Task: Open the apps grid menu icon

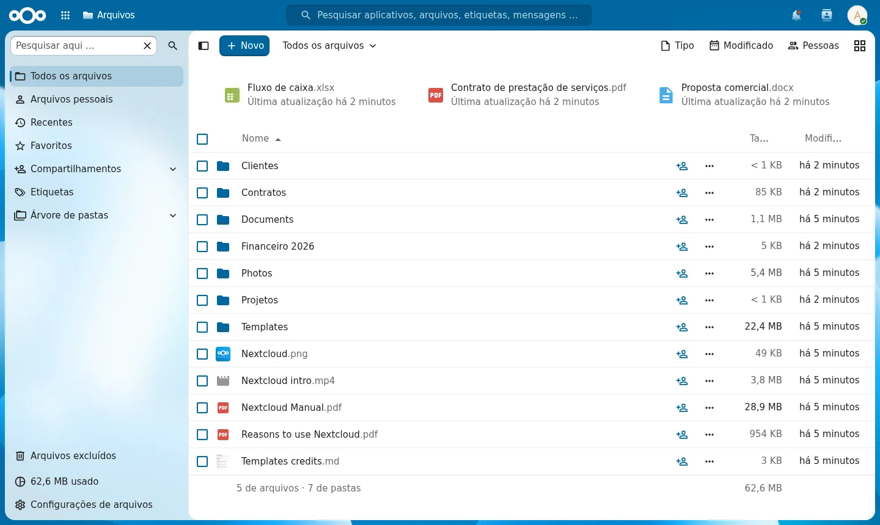Action: tap(65, 15)
